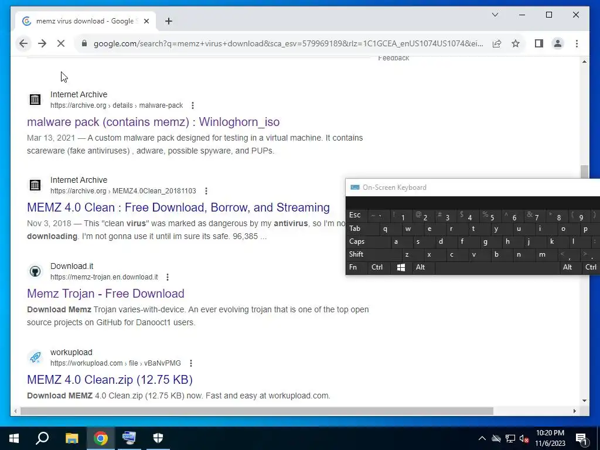The image size is (600, 450).
Task: Click the address bar URL field
Action: point(288,43)
